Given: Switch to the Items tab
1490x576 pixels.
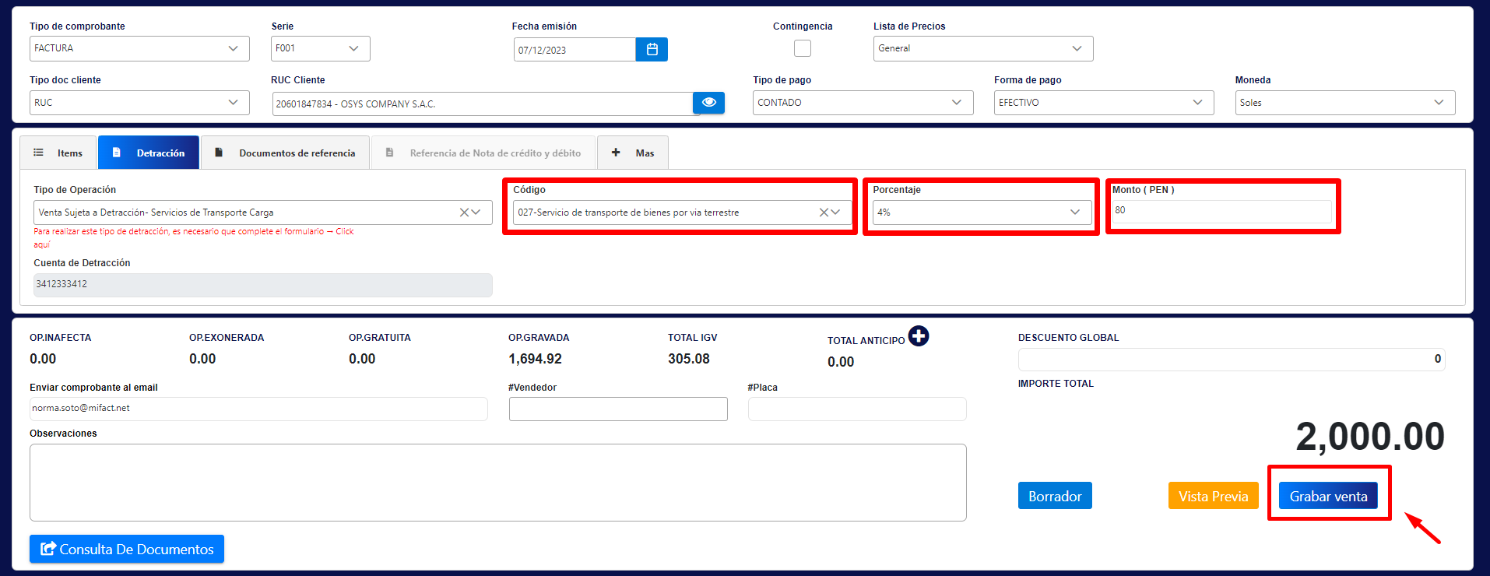Looking at the screenshot, I should pos(58,153).
